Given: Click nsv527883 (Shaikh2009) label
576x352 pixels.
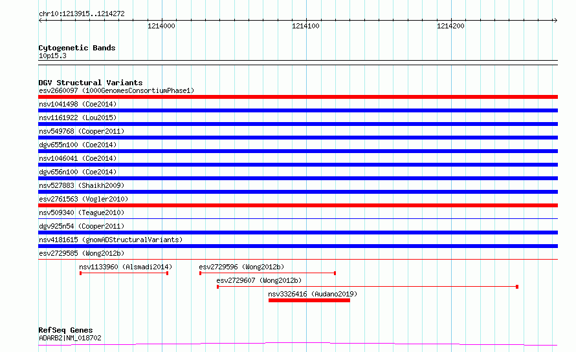Looking at the screenshot, I should click(x=82, y=185).
